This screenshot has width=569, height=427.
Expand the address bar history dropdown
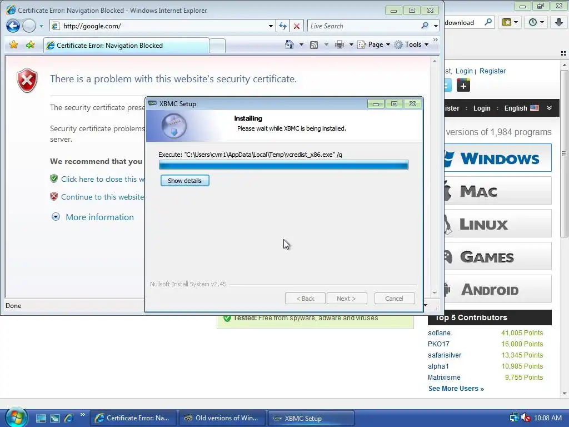[271, 26]
